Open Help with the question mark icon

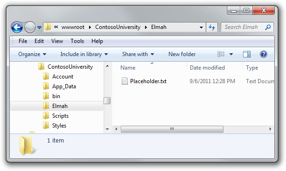tap(264, 54)
